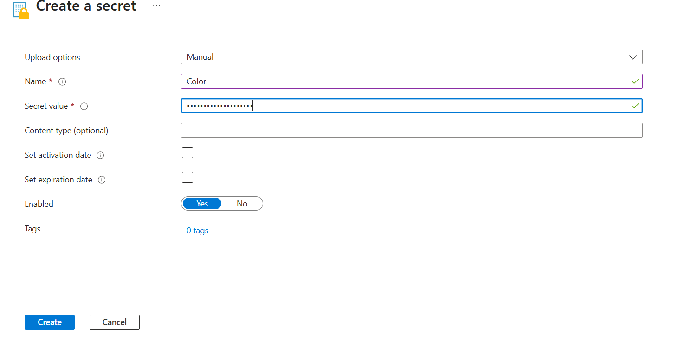Image resolution: width=684 pixels, height=337 pixels.
Task: Click the Cancel button
Action: point(114,322)
